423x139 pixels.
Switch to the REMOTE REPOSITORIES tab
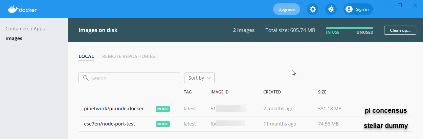tap(129, 56)
